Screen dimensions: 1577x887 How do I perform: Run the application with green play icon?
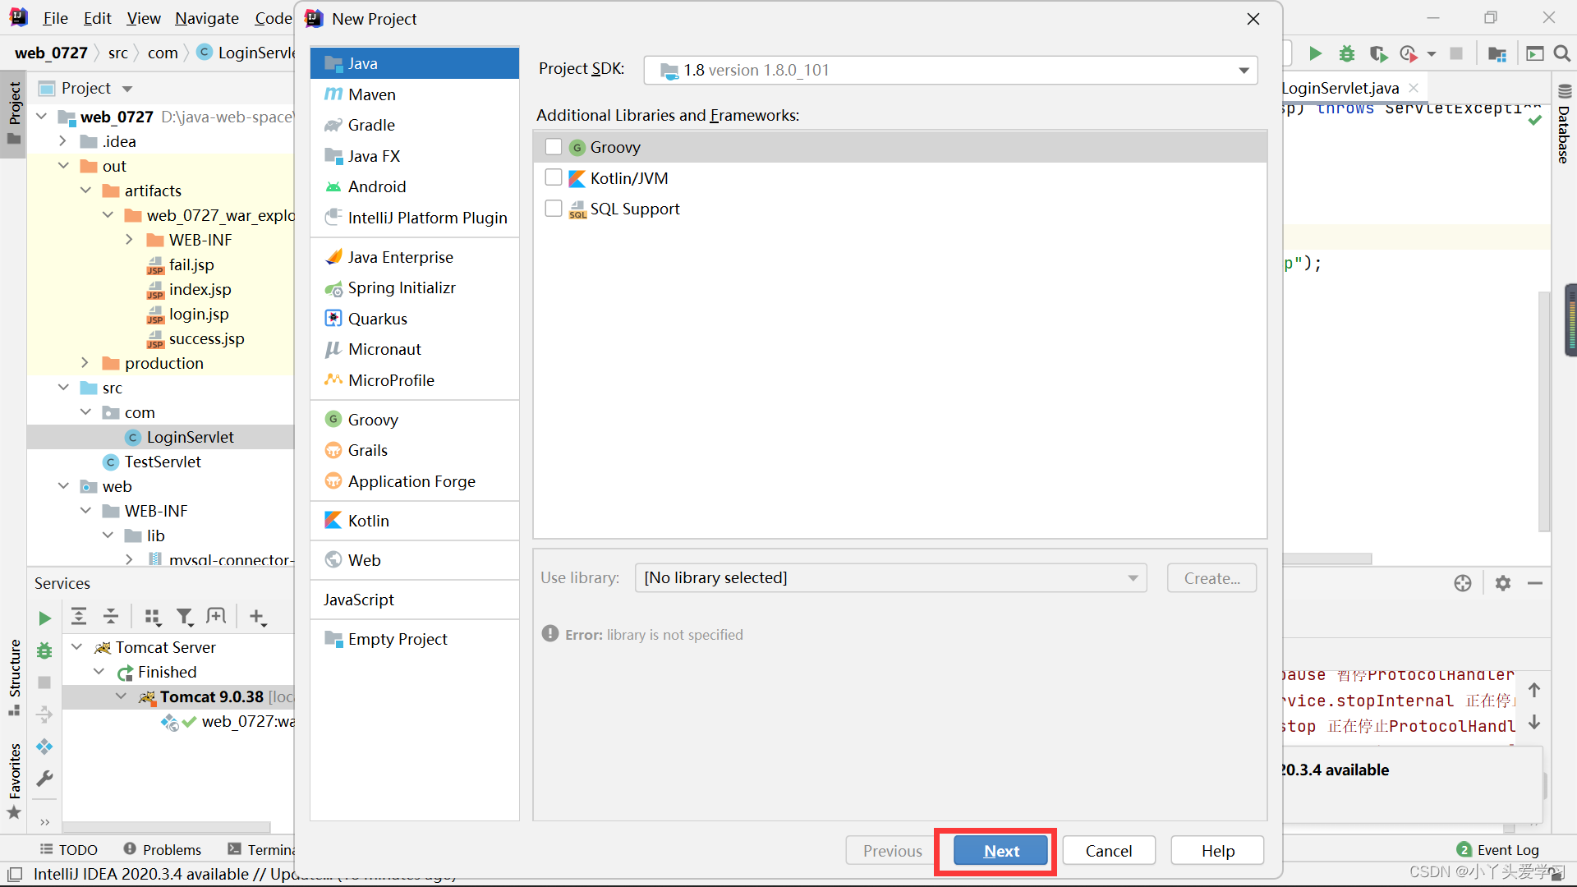click(1315, 53)
